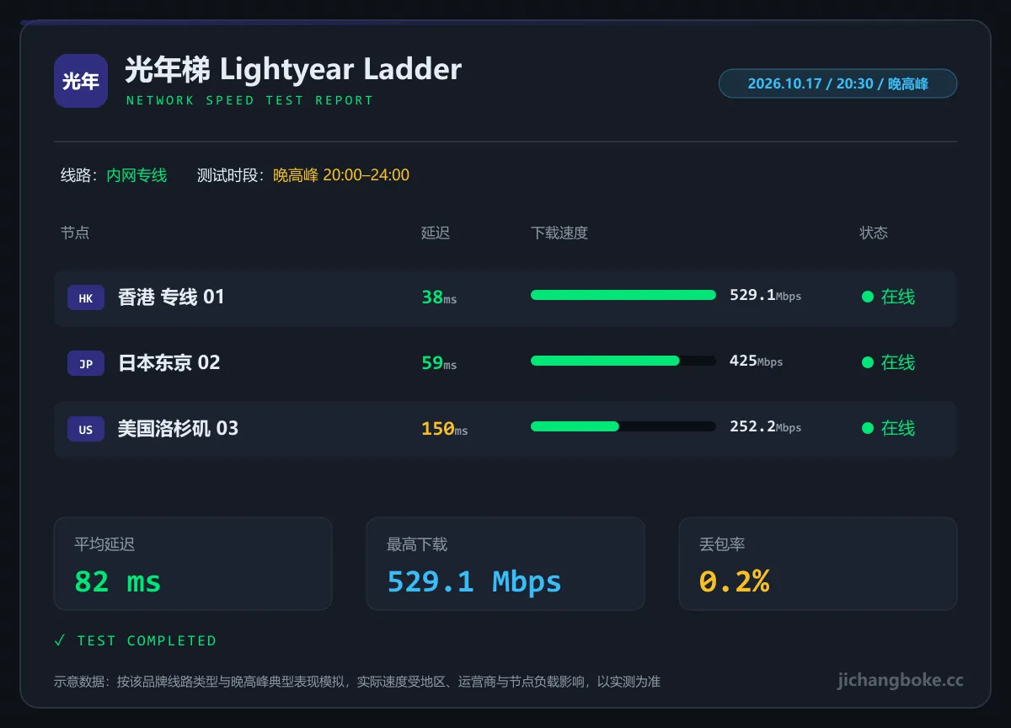The image size is (1011, 728).
Task: Click the 香港 专线 01 download speed bar
Action: [x=623, y=295]
